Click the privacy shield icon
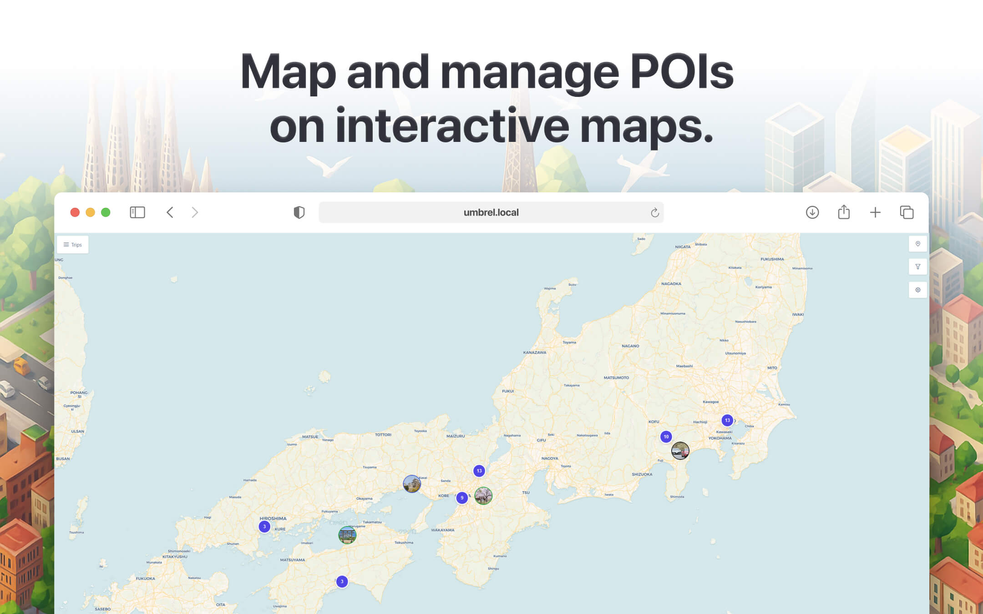Screen dimensions: 983x614 pos(299,212)
